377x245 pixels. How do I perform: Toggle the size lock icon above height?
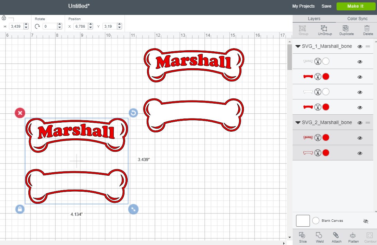click(x=4, y=18)
